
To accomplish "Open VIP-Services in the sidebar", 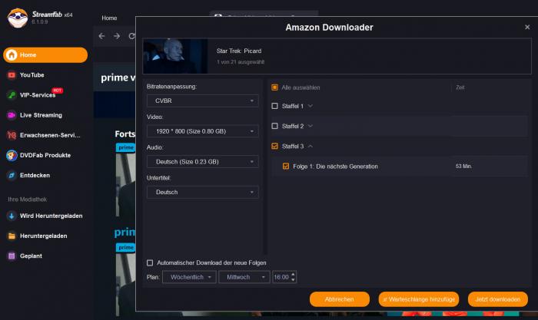I will pyautogui.click(x=38, y=95).
